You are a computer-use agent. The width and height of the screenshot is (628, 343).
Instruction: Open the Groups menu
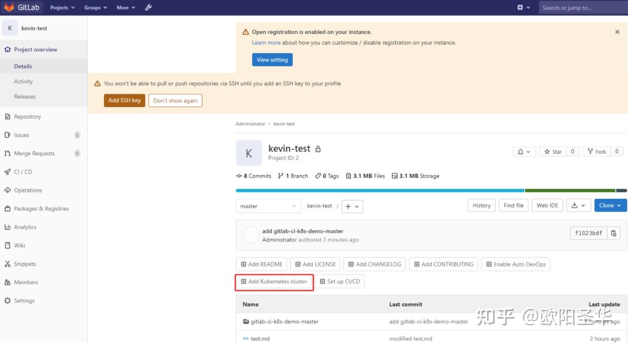coord(94,8)
